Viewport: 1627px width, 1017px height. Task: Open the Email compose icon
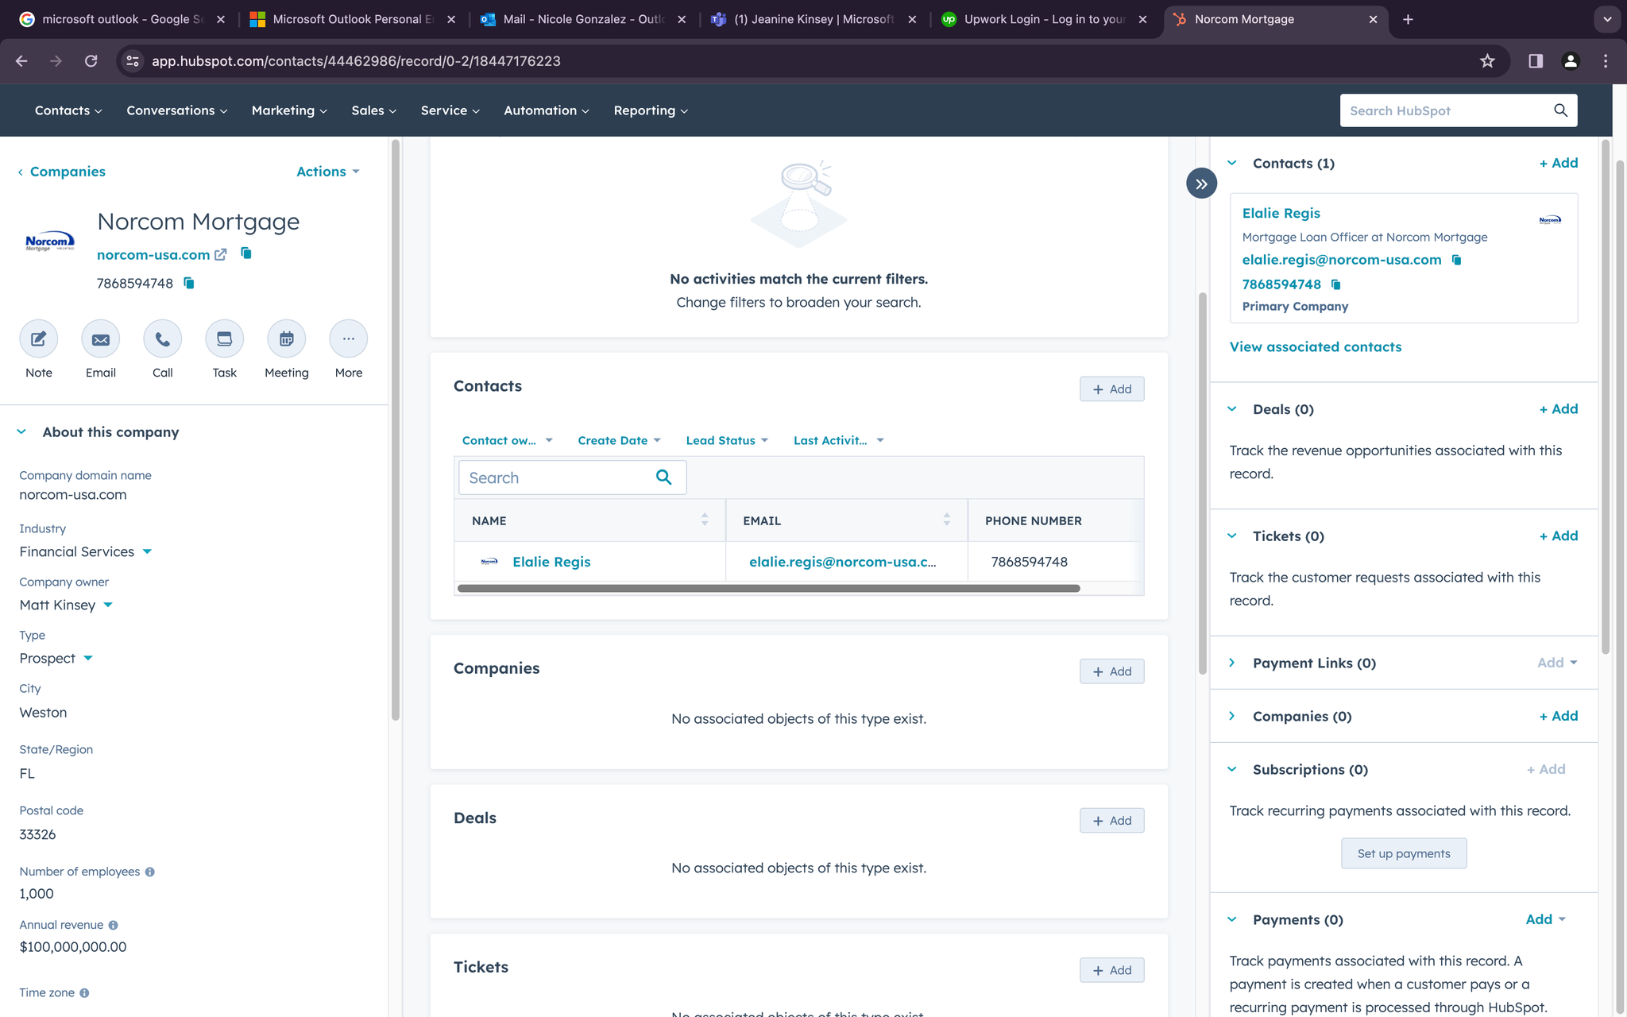[x=100, y=339]
